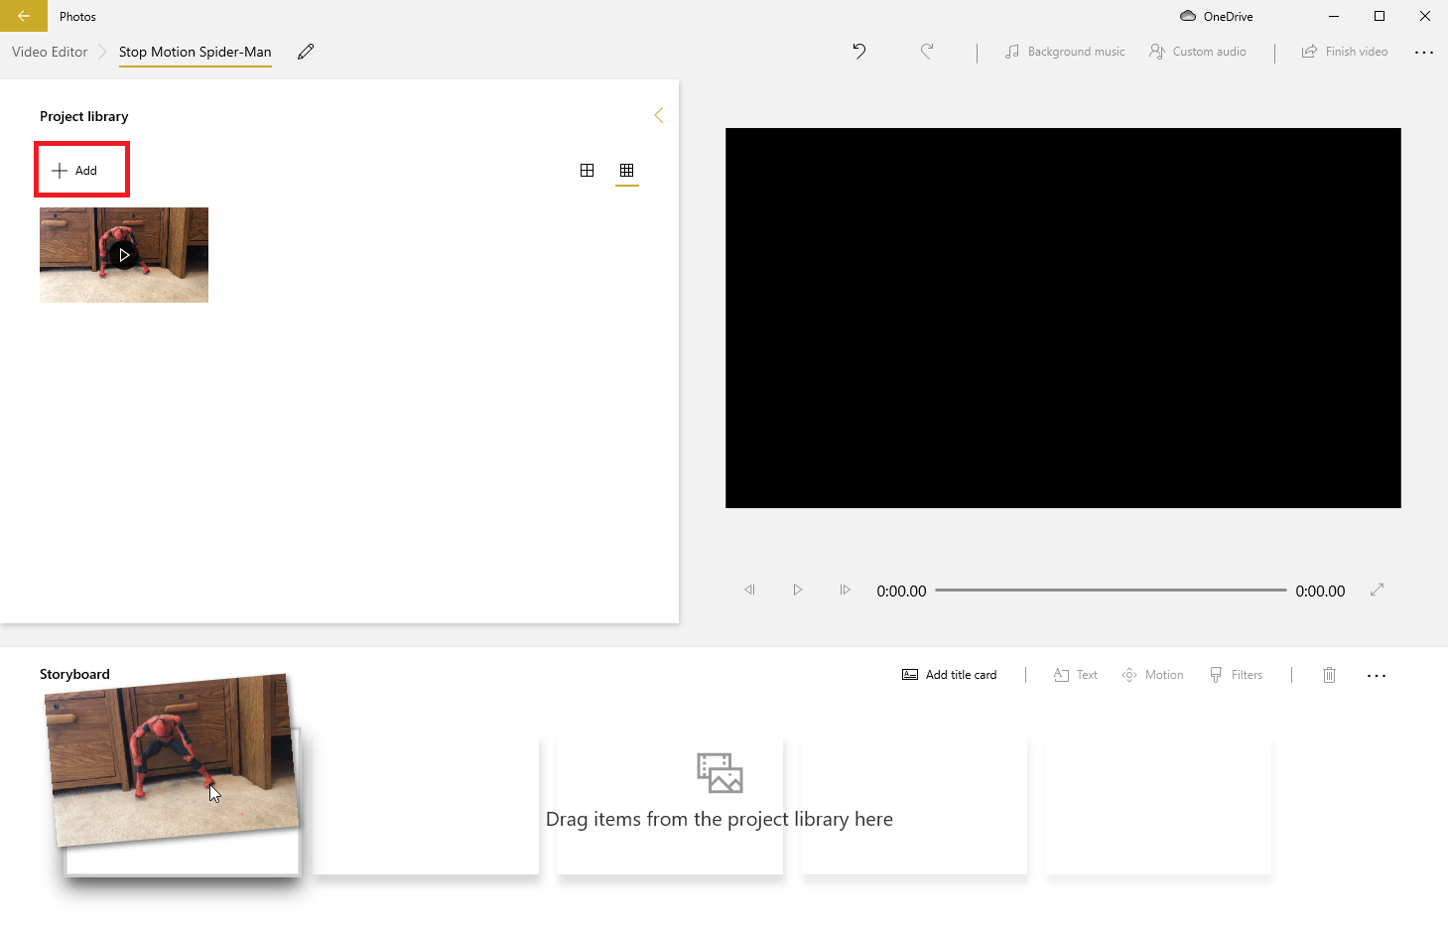
Task: Open the storyboard more options menu
Action: [x=1377, y=675]
